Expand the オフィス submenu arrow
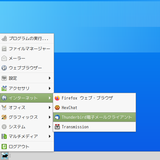 (x=50, y=108)
